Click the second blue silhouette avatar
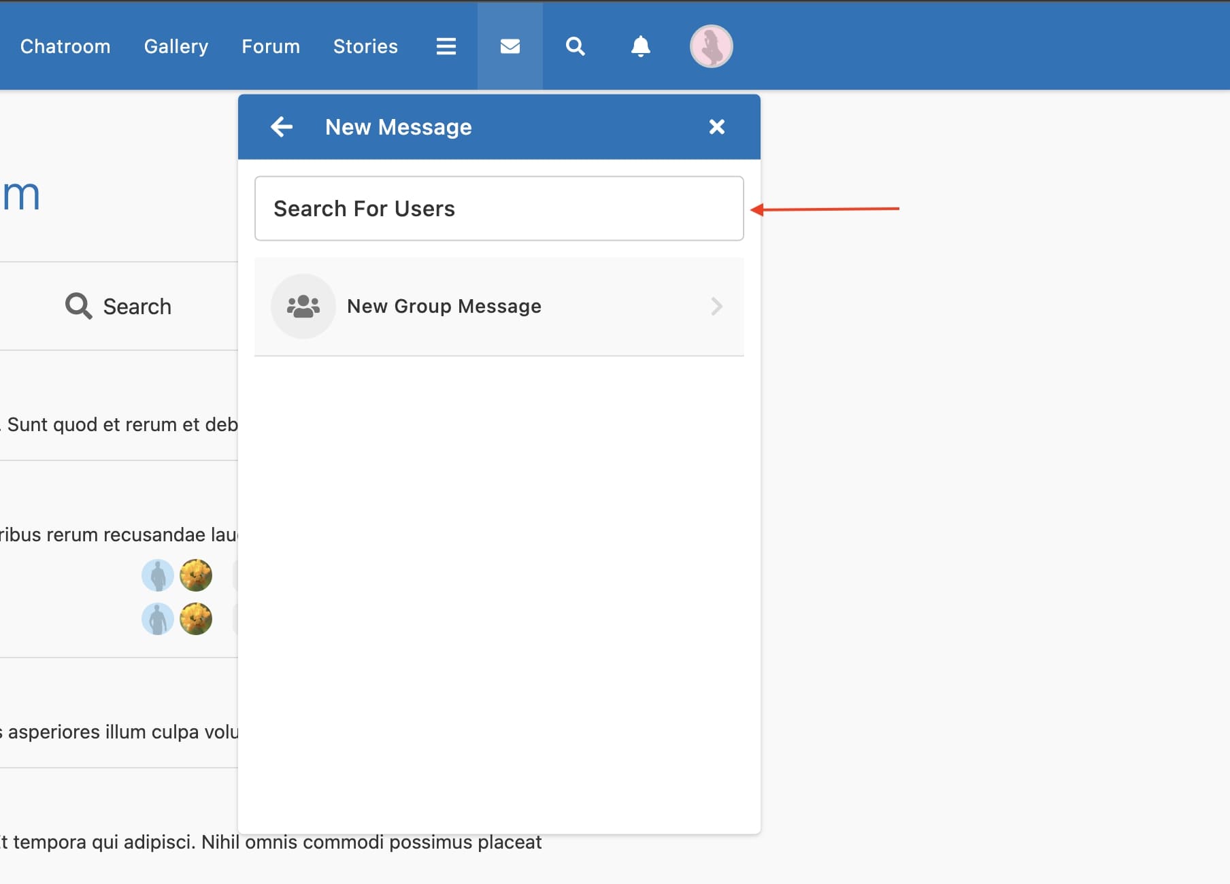1230x884 pixels. click(158, 619)
